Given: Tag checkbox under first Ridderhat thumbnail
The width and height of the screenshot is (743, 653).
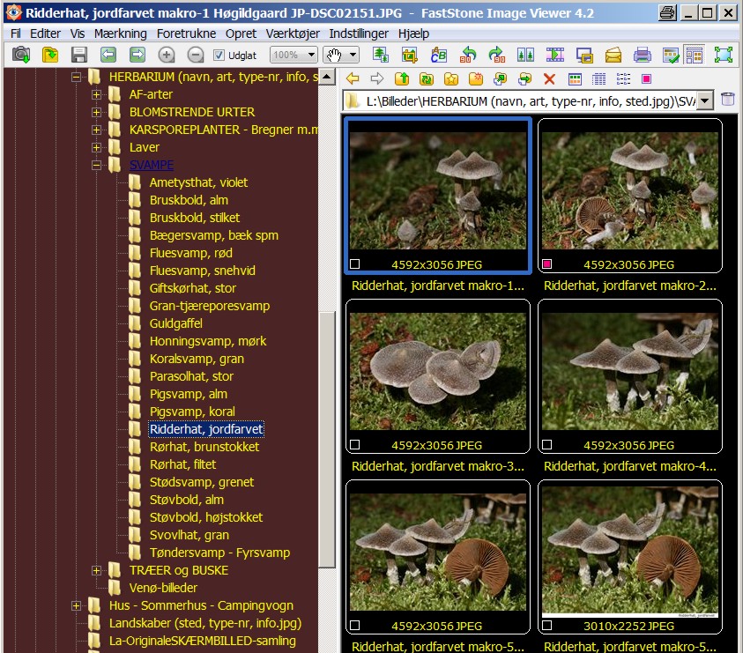Looking at the screenshot, I should click(355, 263).
